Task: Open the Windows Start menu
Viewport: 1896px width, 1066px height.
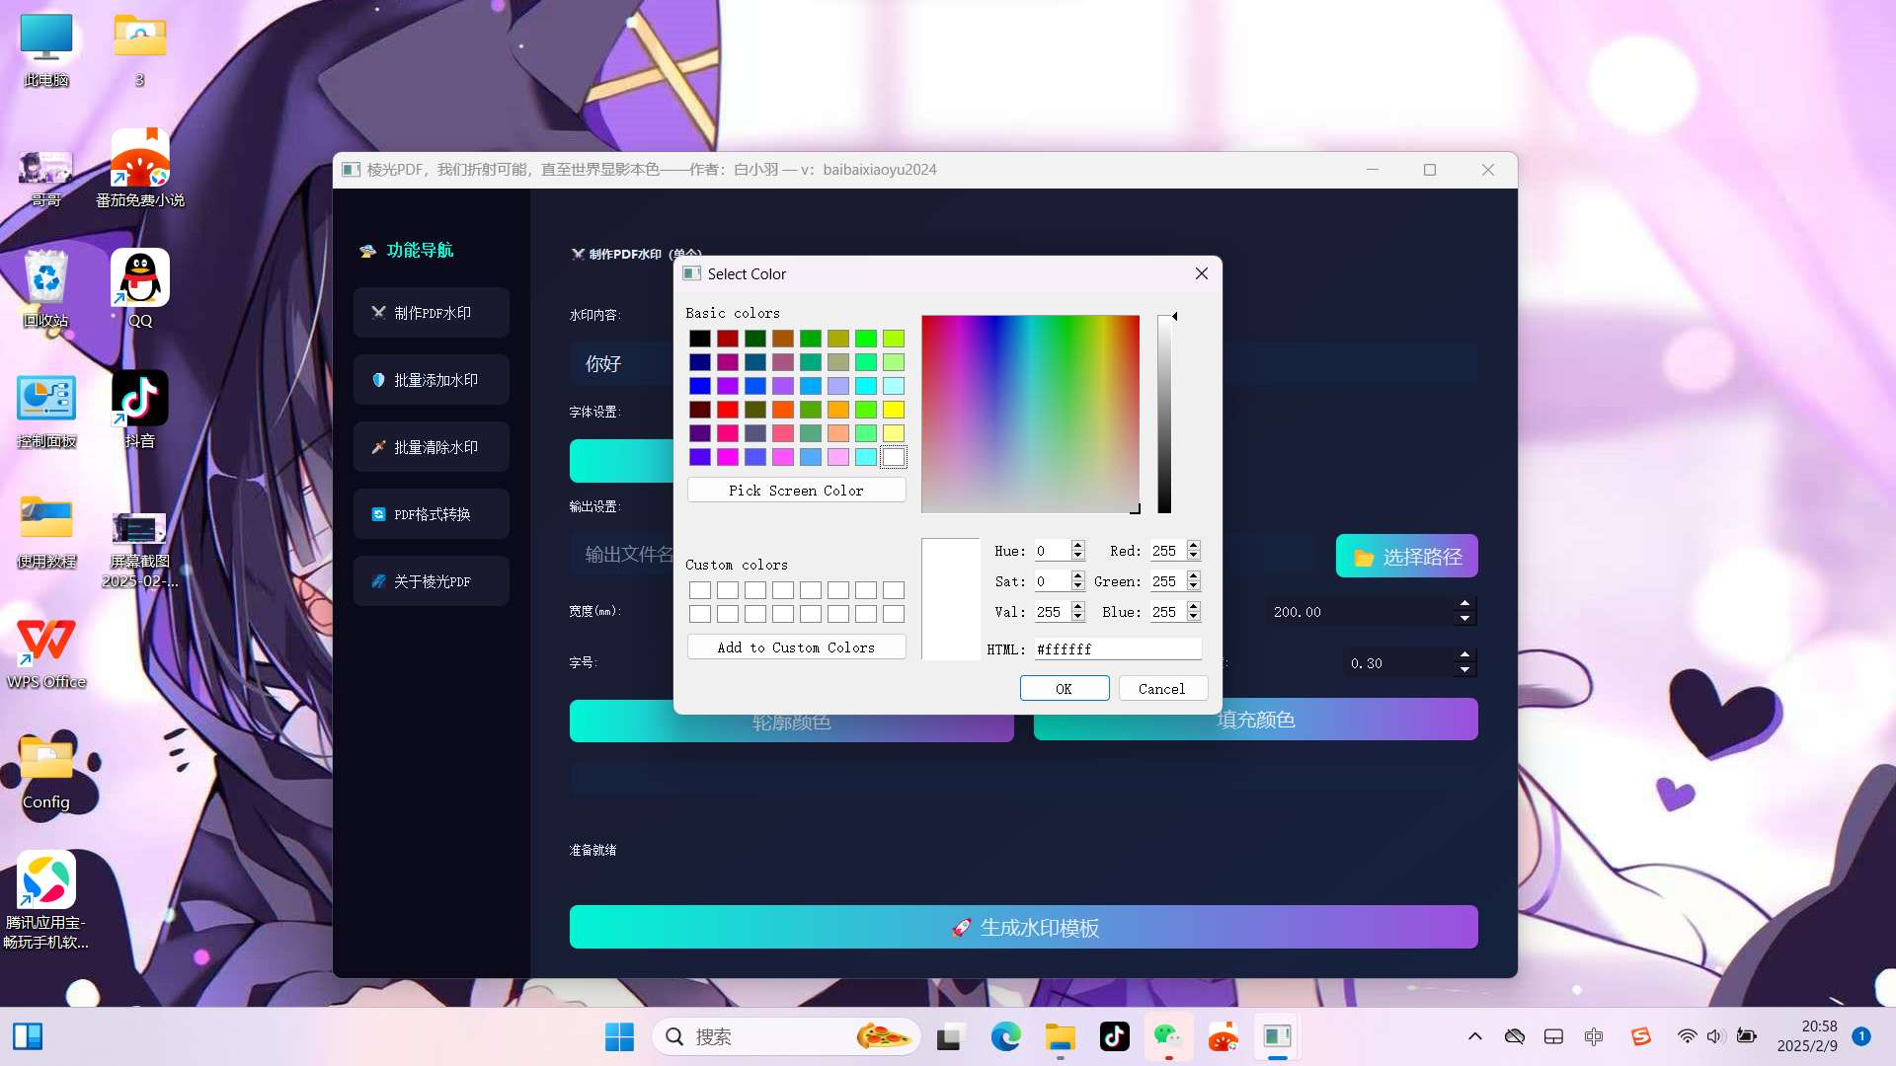Action: pyautogui.click(x=619, y=1036)
